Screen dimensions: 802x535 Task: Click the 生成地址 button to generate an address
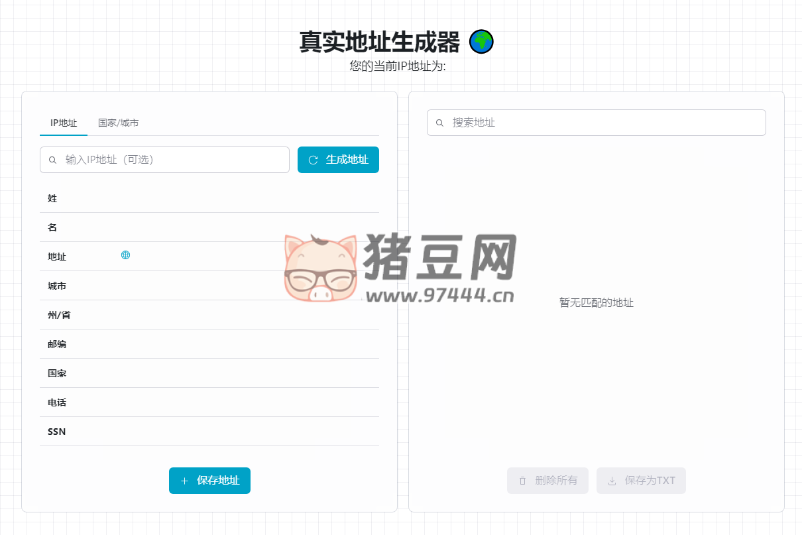338,160
